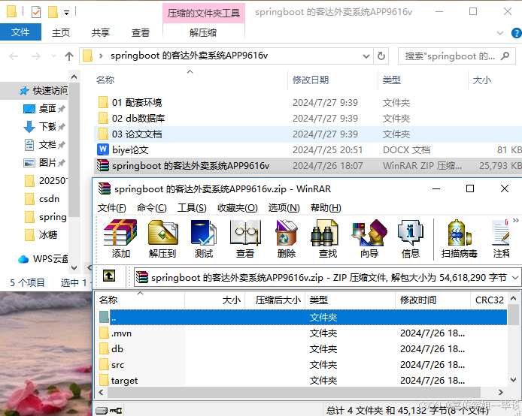
Task: Open WPS云盘 in the sidebar
Action: tap(43, 259)
